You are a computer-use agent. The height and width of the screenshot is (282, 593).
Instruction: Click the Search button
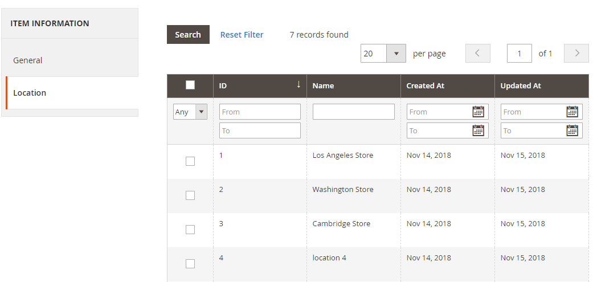point(188,35)
